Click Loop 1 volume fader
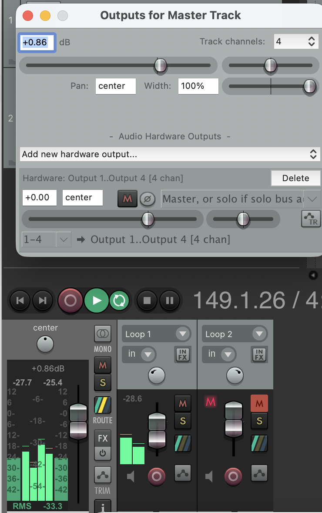The height and width of the screenshot is (513, 322). pyautogui.click(x=157, y=431)
